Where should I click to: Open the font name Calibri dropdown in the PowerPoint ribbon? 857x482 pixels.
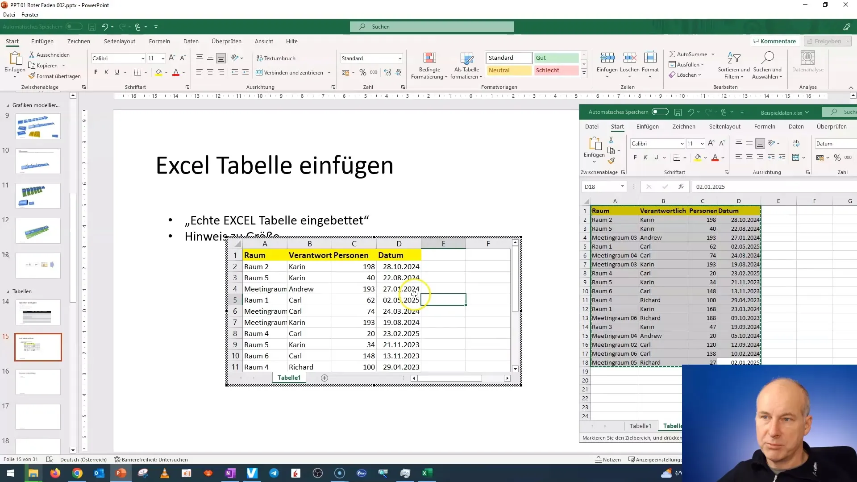click(142, 58)
